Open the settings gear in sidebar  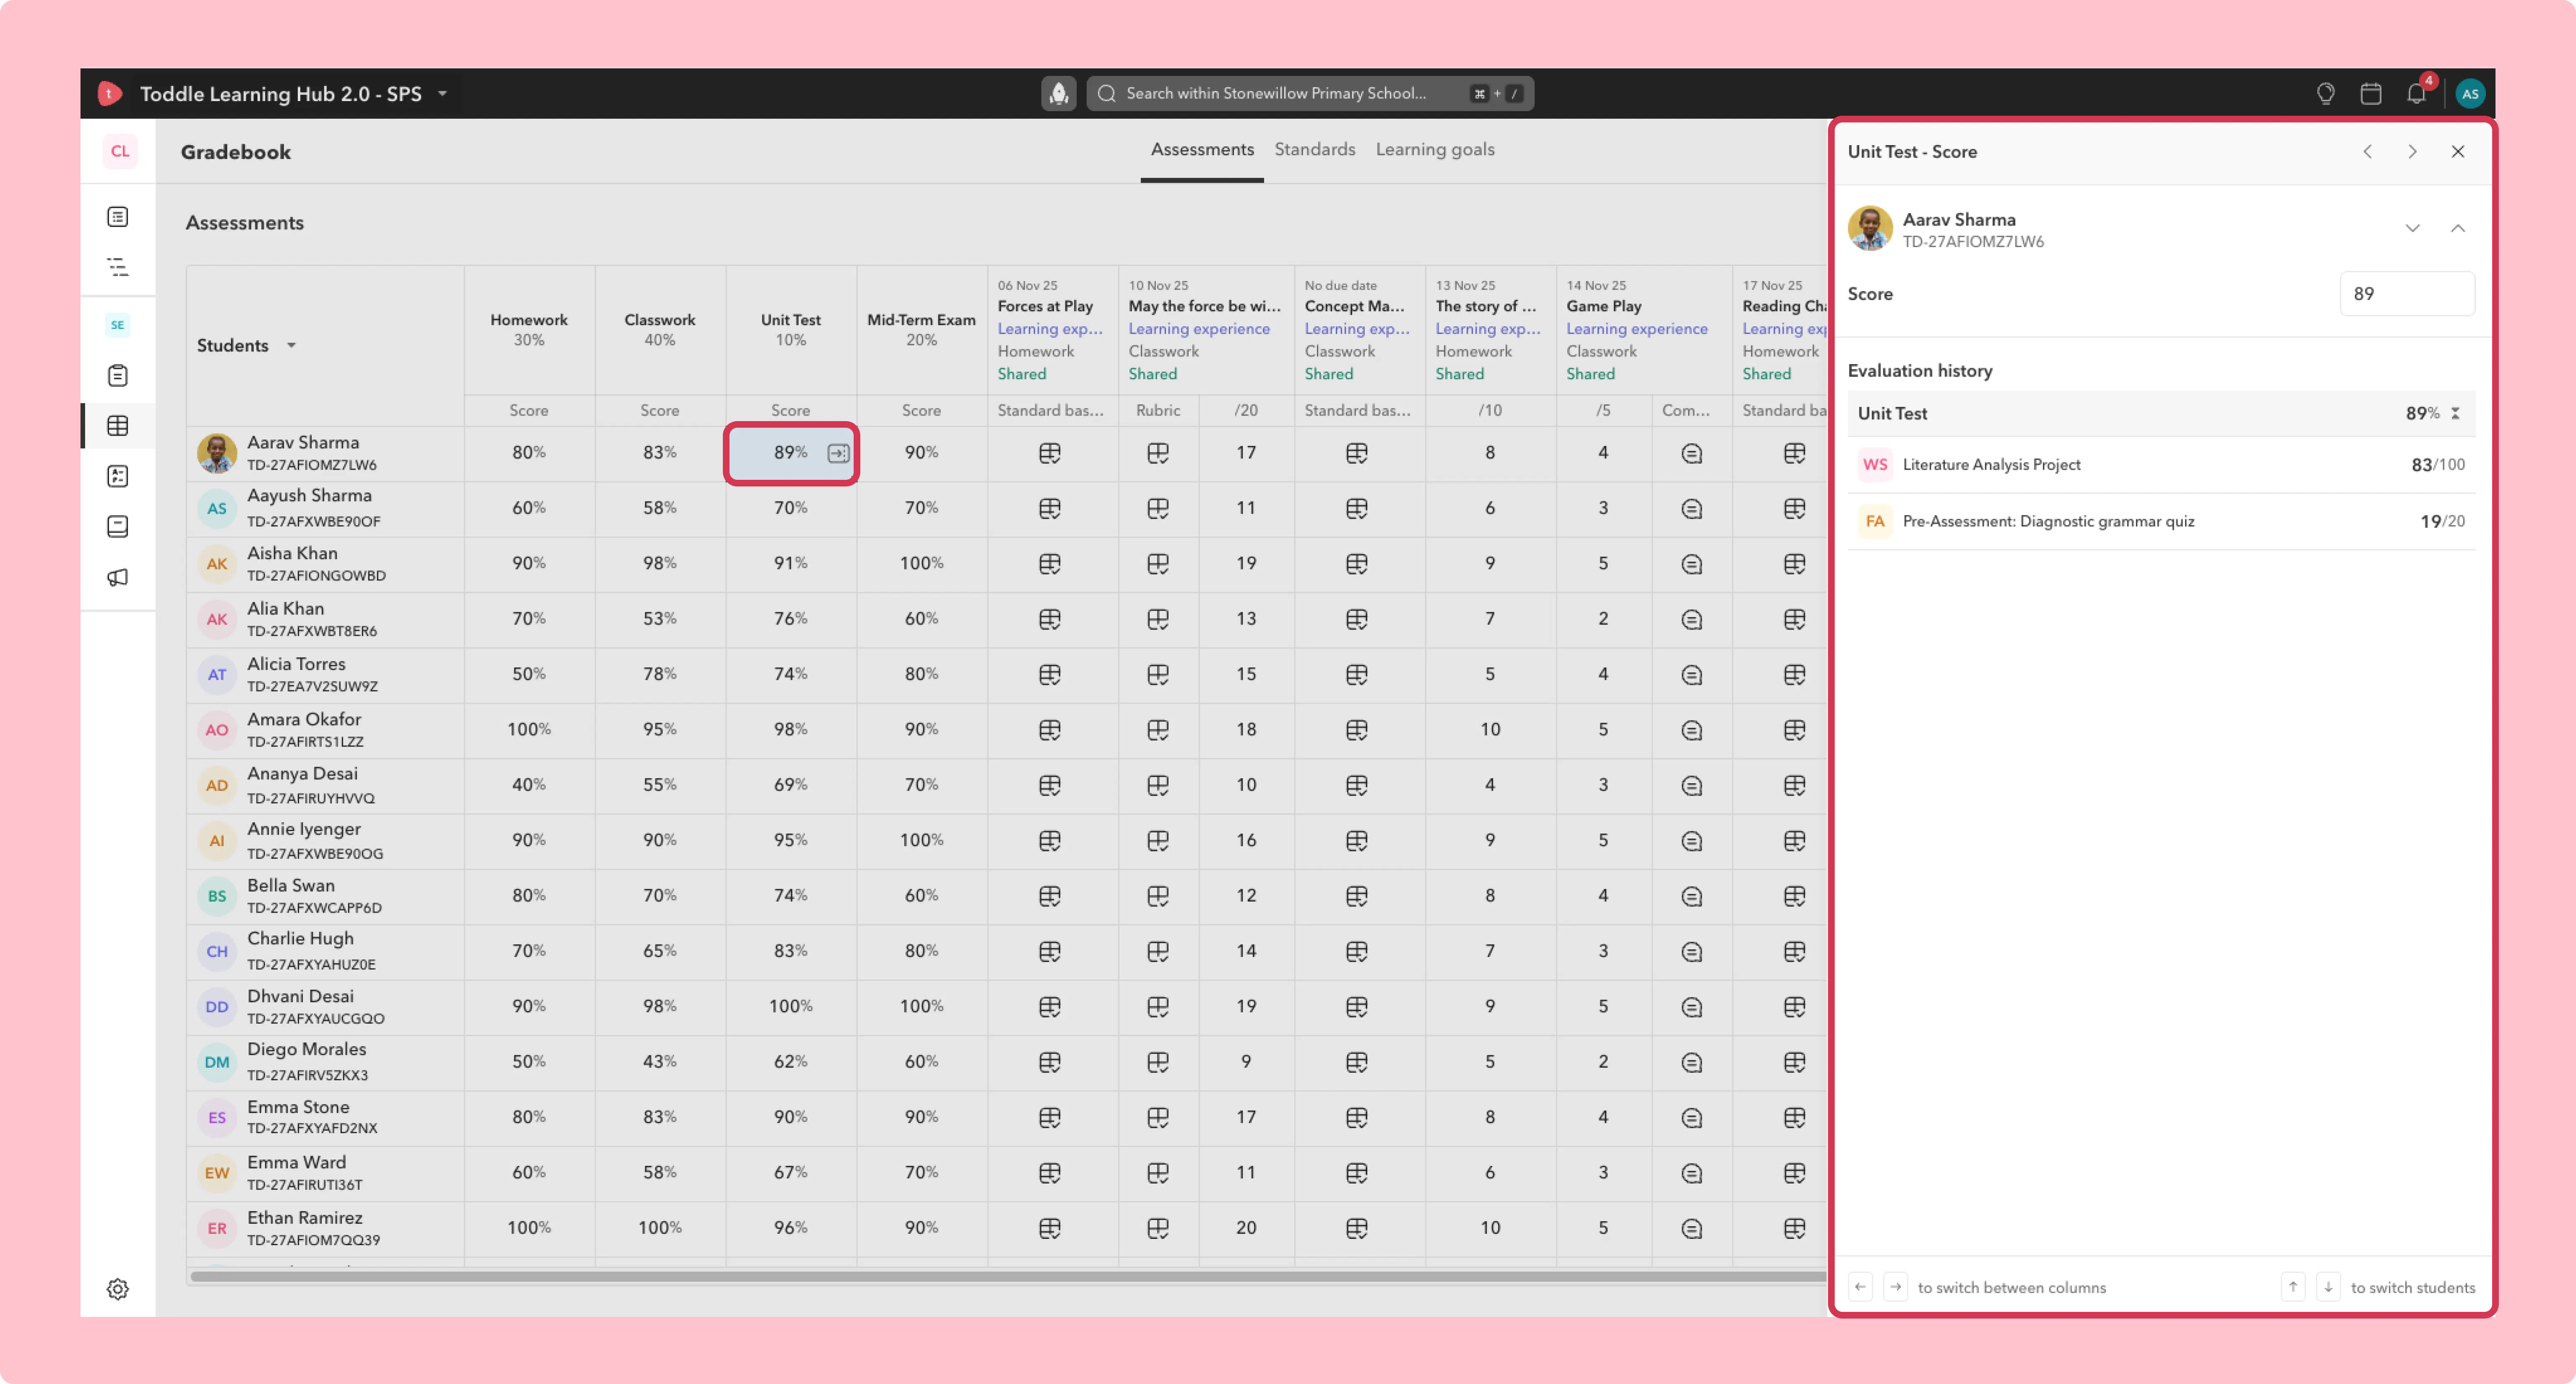click(118, 1289)
